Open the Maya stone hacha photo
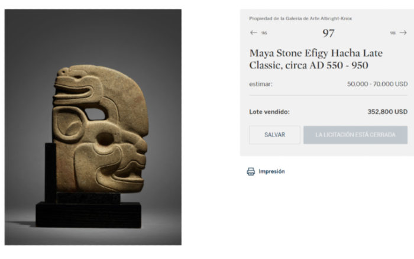Image resolution: width=414 pixels, height=259 pixels. tap(93, 127)
